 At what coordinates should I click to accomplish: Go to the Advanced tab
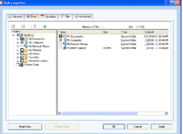point(83,17)
